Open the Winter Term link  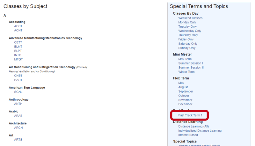point(186,72)
